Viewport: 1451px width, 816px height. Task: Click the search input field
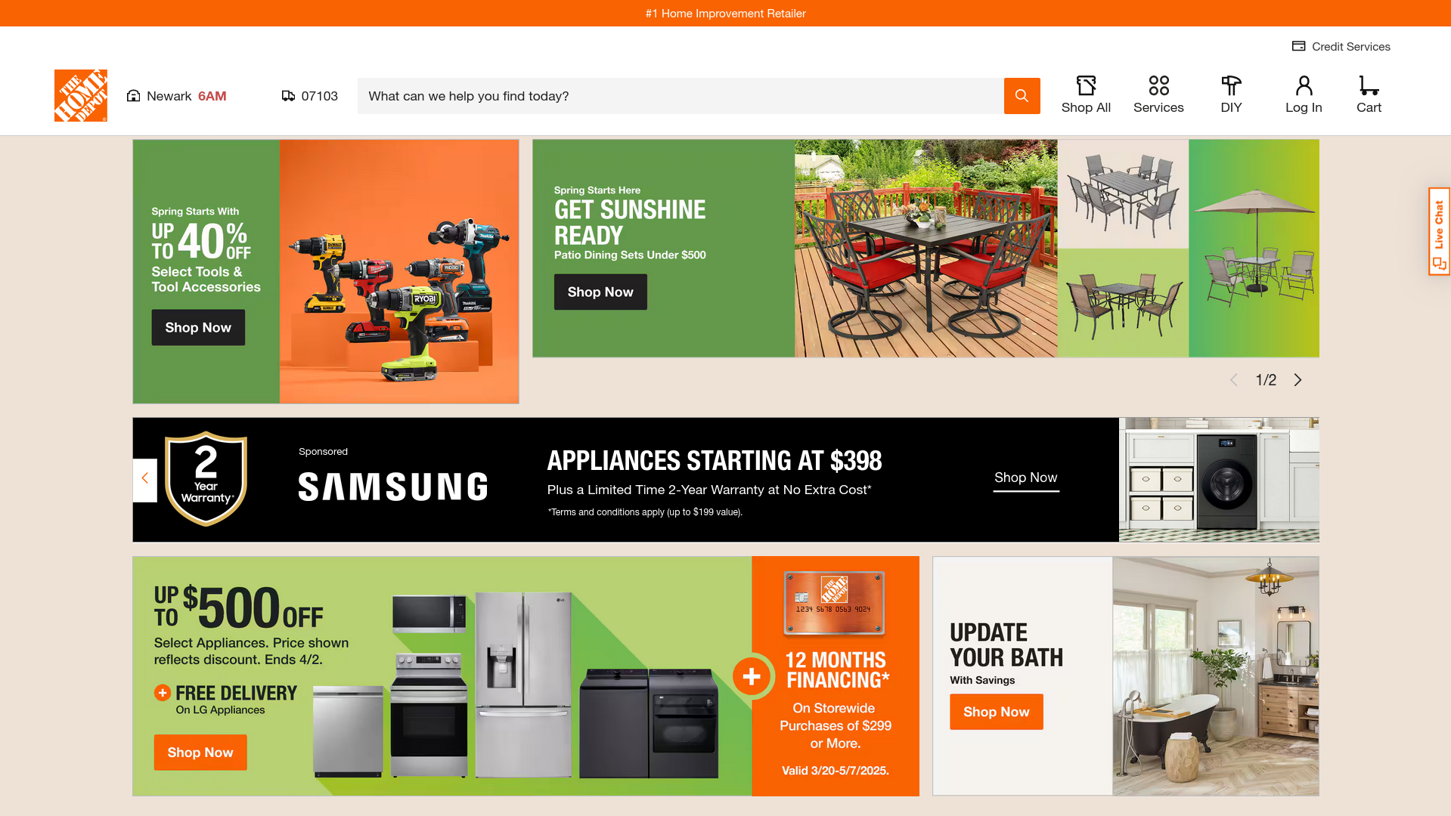click(x=681, y=96)
